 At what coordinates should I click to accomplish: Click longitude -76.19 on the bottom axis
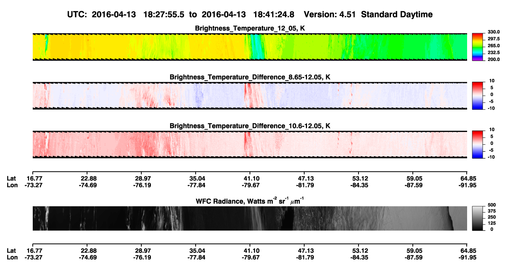141,258
